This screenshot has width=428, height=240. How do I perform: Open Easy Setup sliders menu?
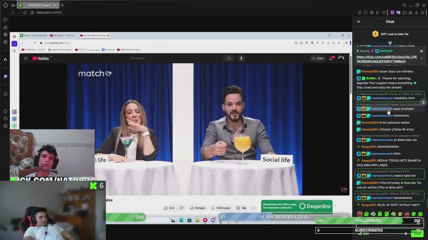(423, 13)
